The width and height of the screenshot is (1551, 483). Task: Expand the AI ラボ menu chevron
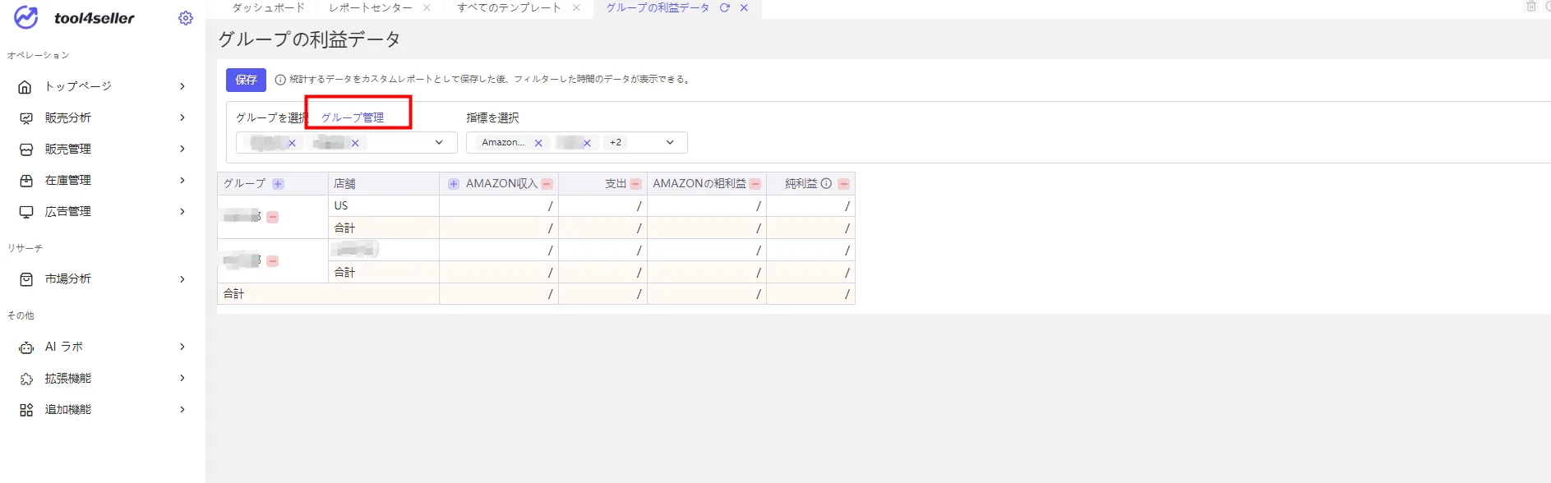[182, 347]
